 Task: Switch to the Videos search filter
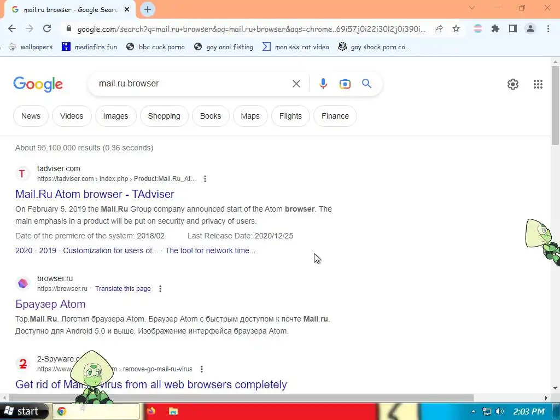pyautogui.click(x=72, y=116)
